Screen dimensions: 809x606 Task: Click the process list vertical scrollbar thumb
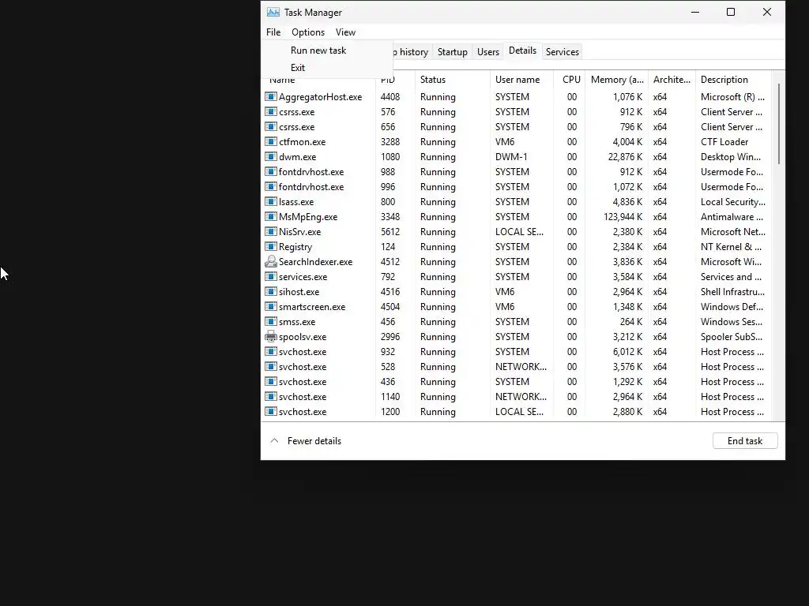pos(778,124)
